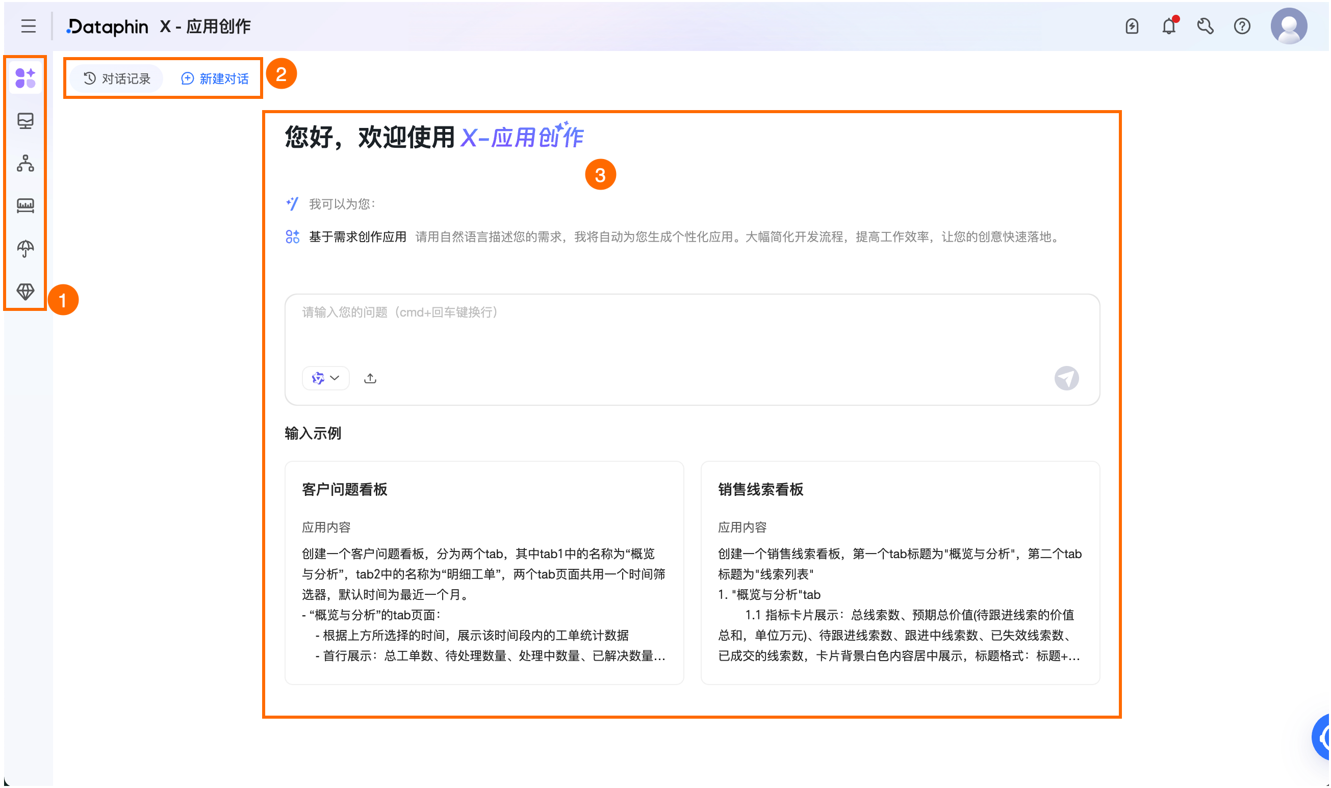Select the X app creation sidebar icon

25,78
